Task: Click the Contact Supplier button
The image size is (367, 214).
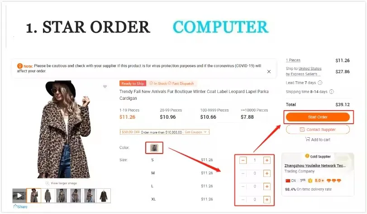Action: (x=318, y=130)
